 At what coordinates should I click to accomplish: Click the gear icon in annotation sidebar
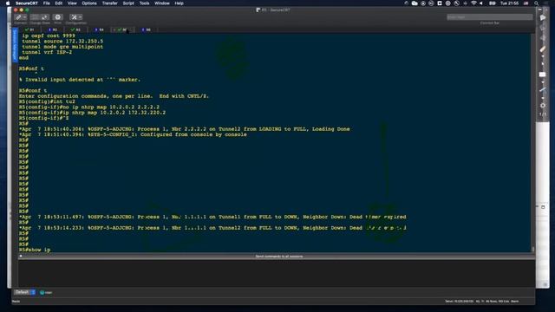543,106
